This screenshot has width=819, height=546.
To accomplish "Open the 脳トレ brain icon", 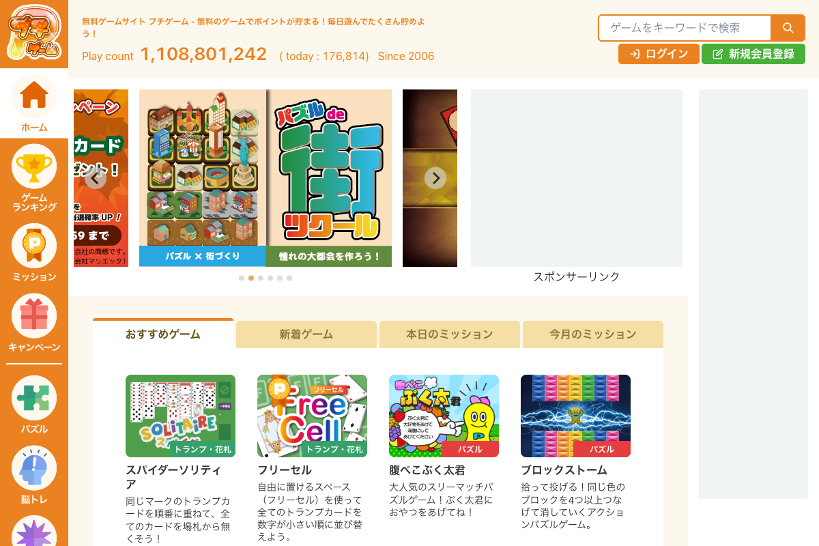I will (x=34, y=468).
